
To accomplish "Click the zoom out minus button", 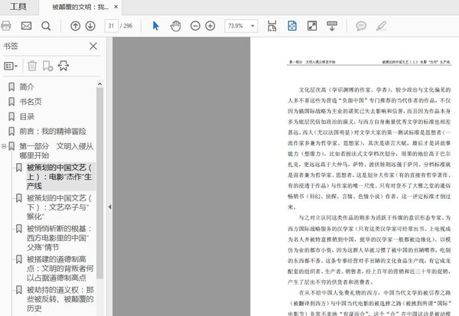I will pos(195,26).
